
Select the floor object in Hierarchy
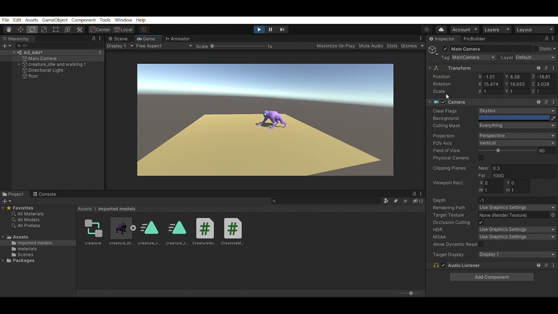33,76
